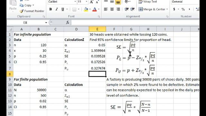Apply accounting dollar format
Image resolution: width=206 pixels, height=116 pixels.
coord(174,9)
